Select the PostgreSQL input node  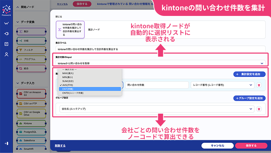pos(31,132)
